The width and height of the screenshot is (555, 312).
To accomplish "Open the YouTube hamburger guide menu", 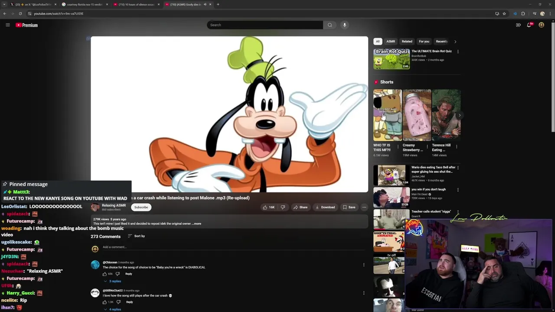I will pos(7,25).
